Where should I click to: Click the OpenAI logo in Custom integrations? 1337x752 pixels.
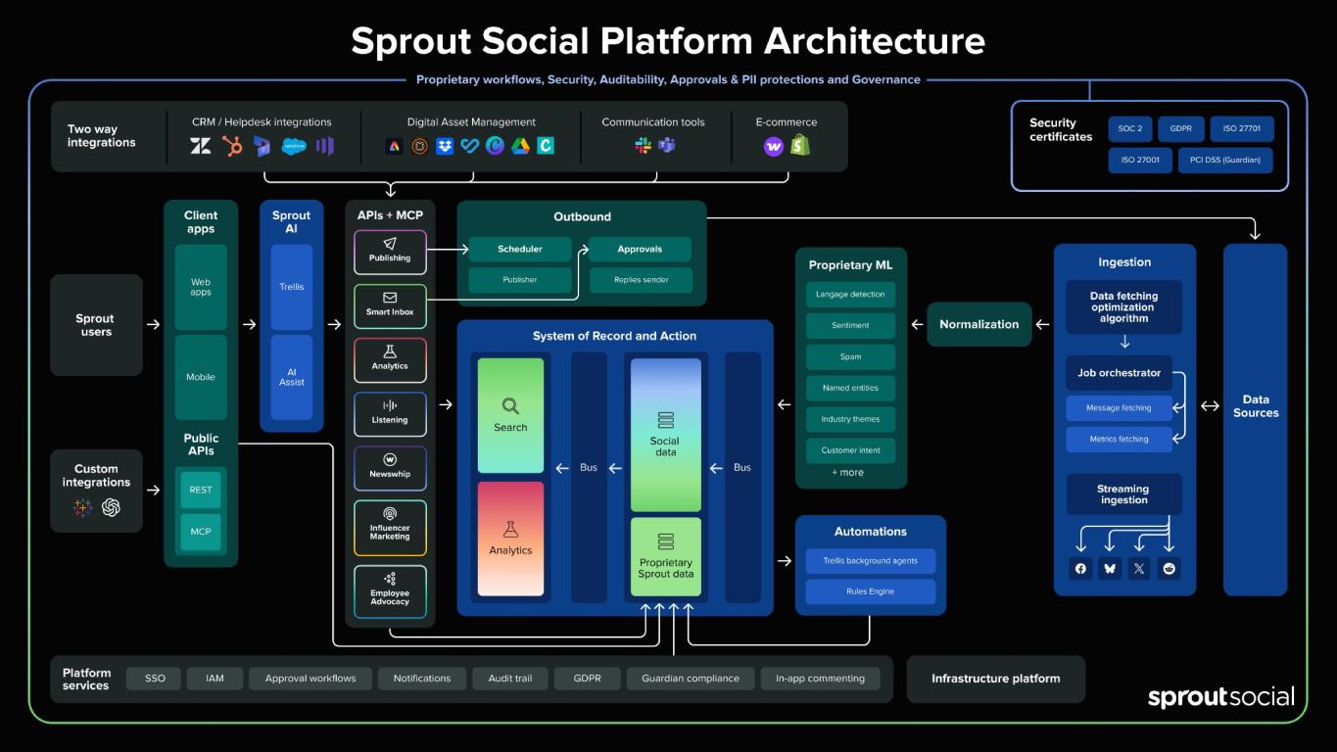[x=111, y=507]
